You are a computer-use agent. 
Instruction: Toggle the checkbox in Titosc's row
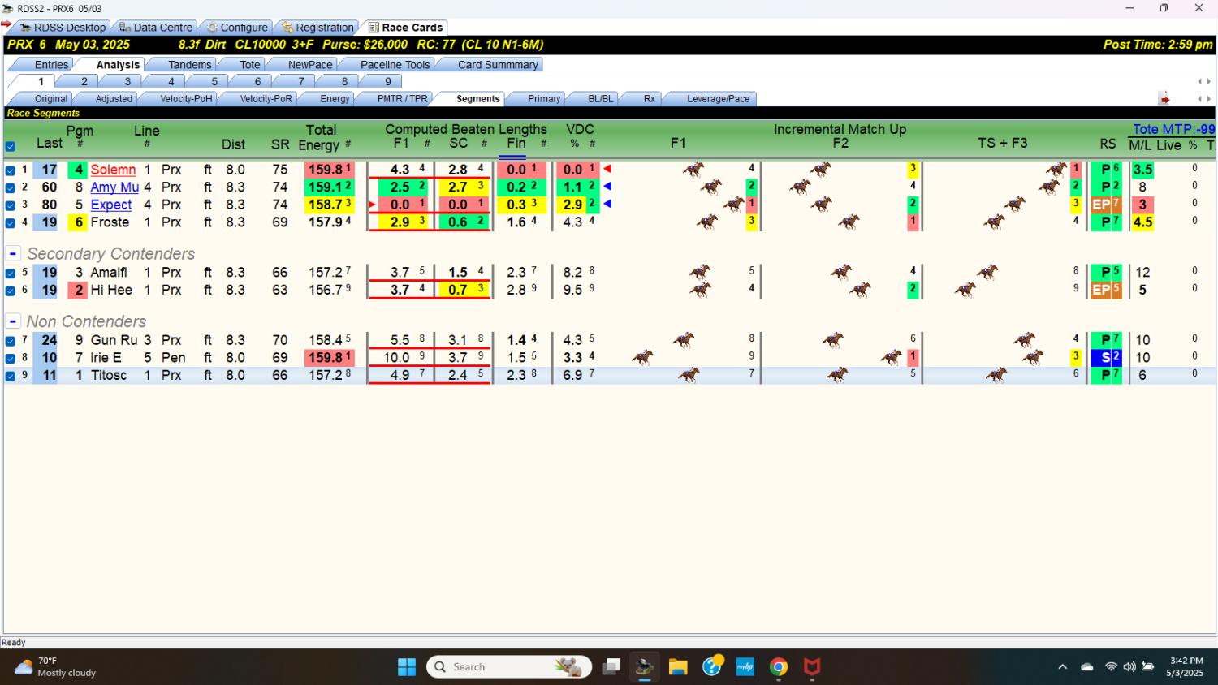(x=11, y=376)
